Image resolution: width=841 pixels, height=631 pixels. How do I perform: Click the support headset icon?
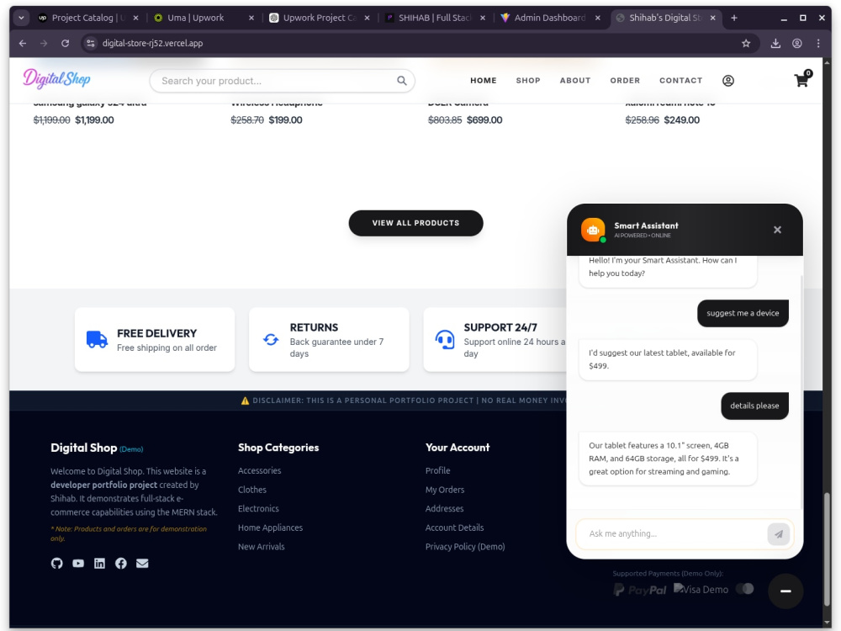pos(445,339)
